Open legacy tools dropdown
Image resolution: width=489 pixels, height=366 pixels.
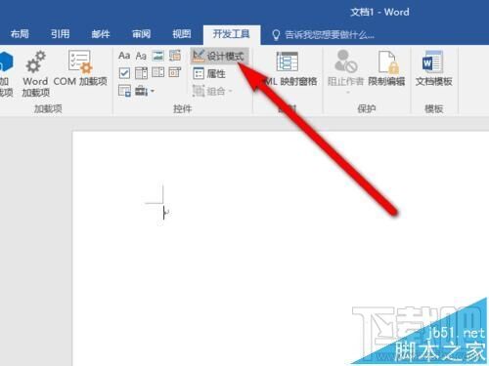pos(145,91)
